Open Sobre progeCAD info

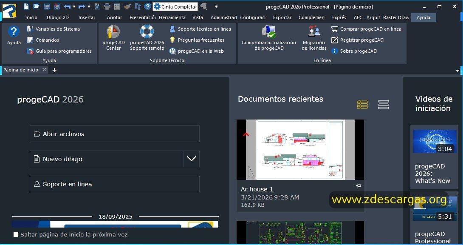coord(354,51)
